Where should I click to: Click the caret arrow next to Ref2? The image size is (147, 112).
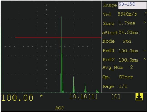click(x=145, y=59)
